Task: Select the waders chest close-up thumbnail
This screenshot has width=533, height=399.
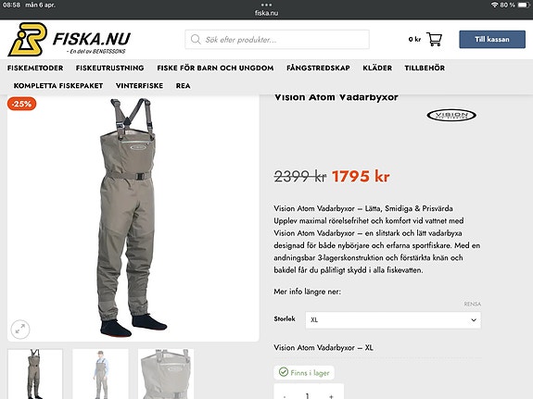Action: [x=166, y=374]
